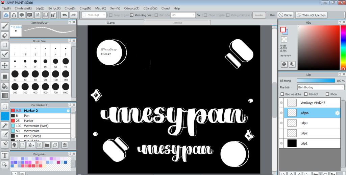Select the Eraser tool
This screenshot has width=346, height=175.
click(5, 35)
